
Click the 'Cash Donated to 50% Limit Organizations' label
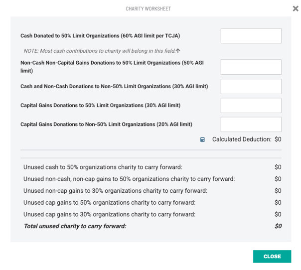[100, 36]
